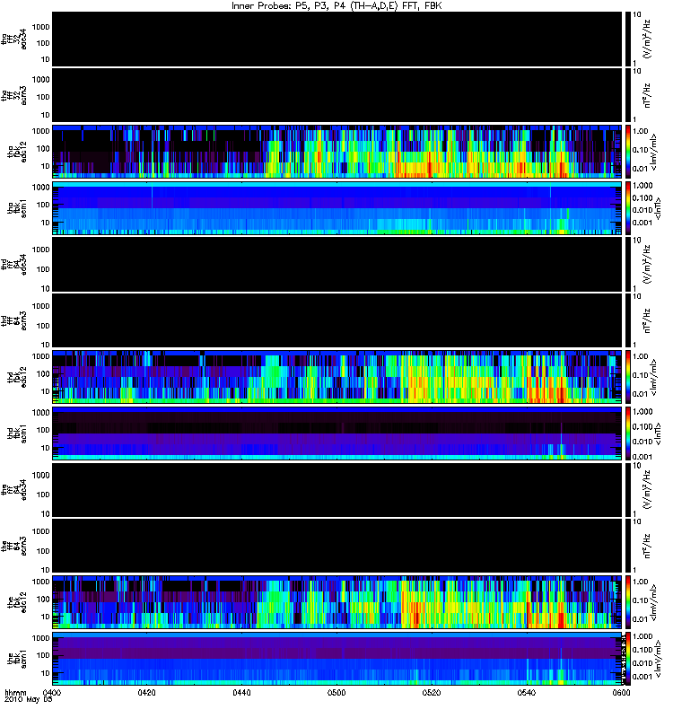673x718 pixels.
Task: Click the the fbk edc12 rainbow color bar
Action: pos(627,602)
